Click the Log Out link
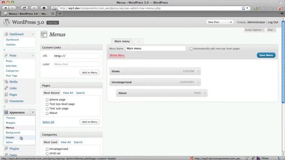This screenshot has width=285, height=160. point(273,22)
